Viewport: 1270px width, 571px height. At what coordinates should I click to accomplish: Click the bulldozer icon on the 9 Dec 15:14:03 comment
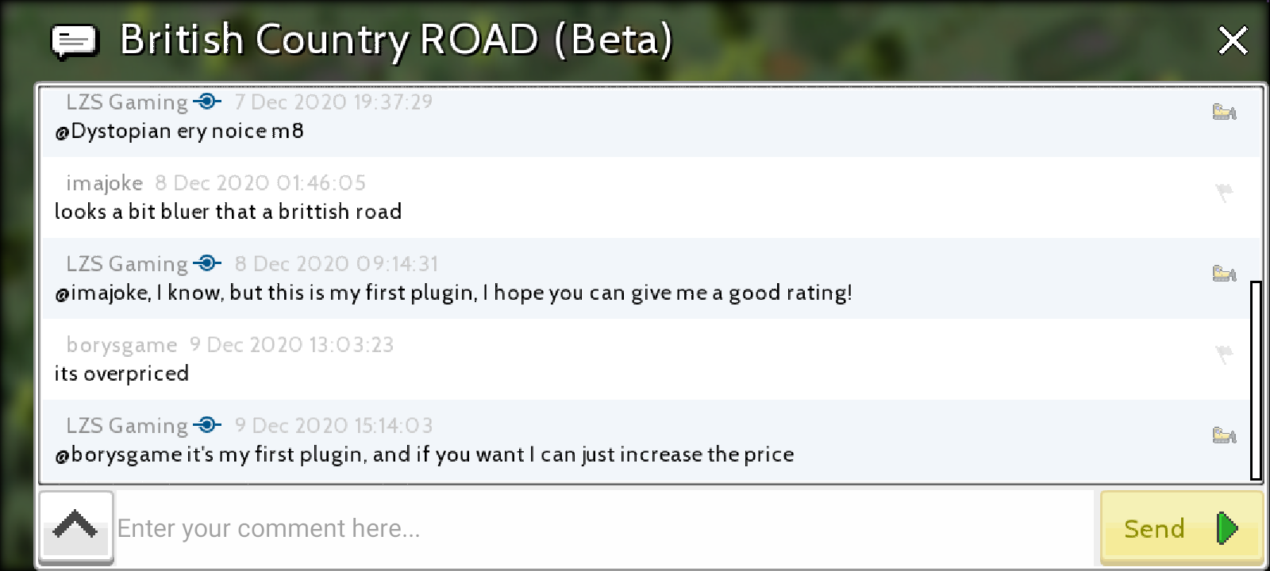tap(1224, 435)
